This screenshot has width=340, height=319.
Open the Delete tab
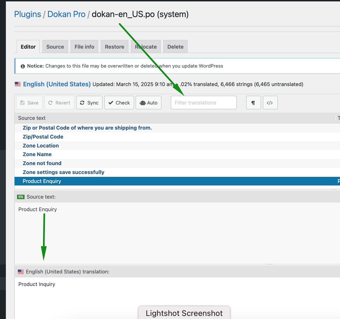[175, 47]
